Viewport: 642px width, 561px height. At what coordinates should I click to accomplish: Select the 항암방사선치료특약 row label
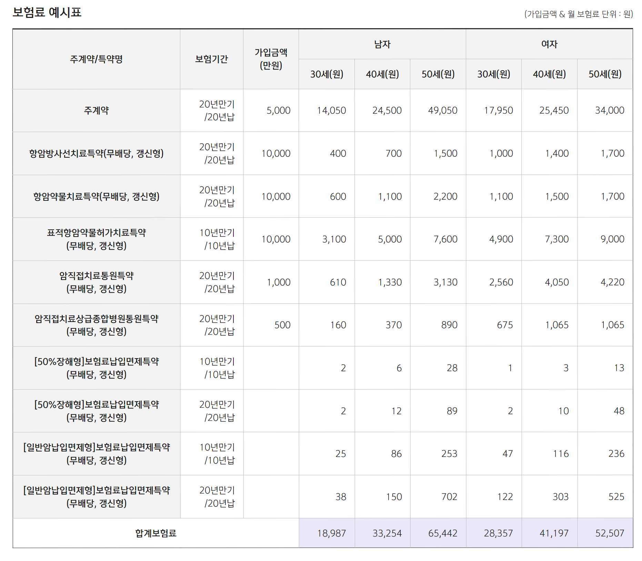coord(96,154)
